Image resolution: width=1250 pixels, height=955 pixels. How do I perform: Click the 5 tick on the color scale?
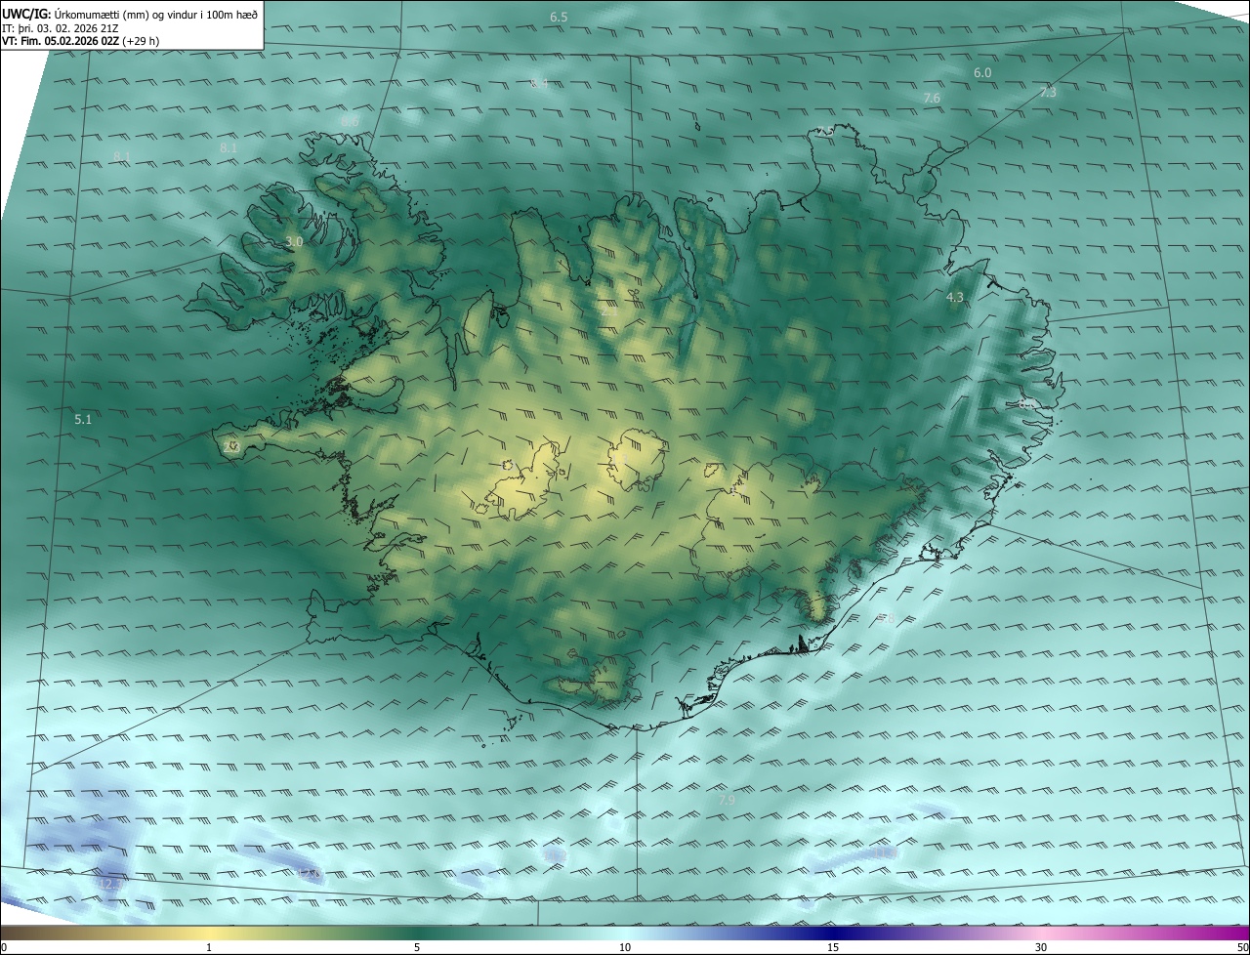(417, 947)
